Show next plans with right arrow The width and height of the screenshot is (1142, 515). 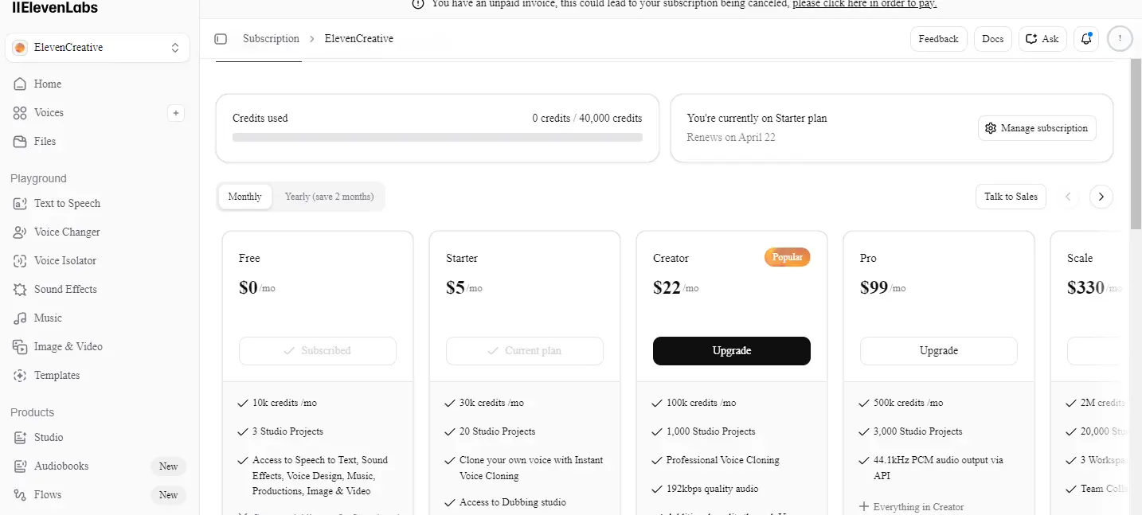[1101, 197]
